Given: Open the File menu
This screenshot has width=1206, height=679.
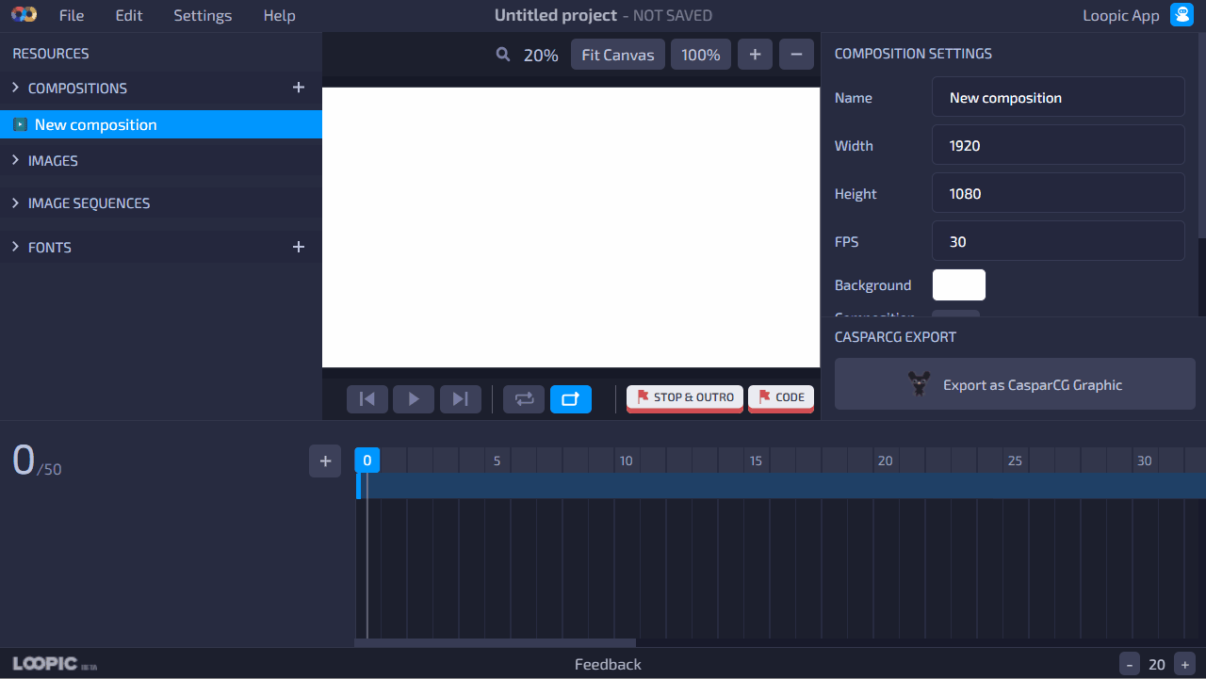Looking at the screenshot, I should [72, 15].
